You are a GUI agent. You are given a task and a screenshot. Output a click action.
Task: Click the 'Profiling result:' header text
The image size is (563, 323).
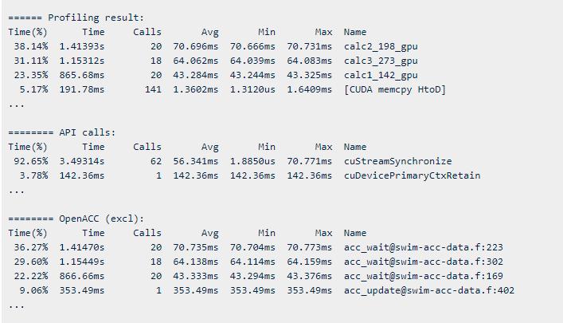pos(96,18)
